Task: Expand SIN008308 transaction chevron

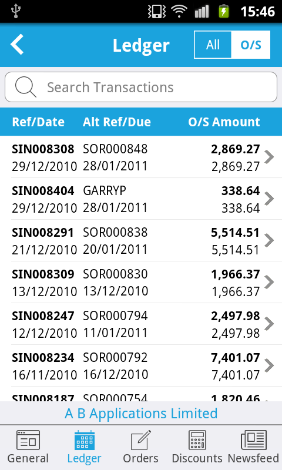Action: click(269, 157)
